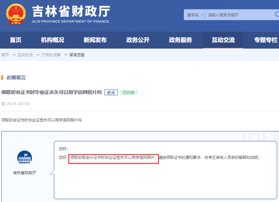Click the clock icon beside 2024-08-05

click(x=3, y=104)
